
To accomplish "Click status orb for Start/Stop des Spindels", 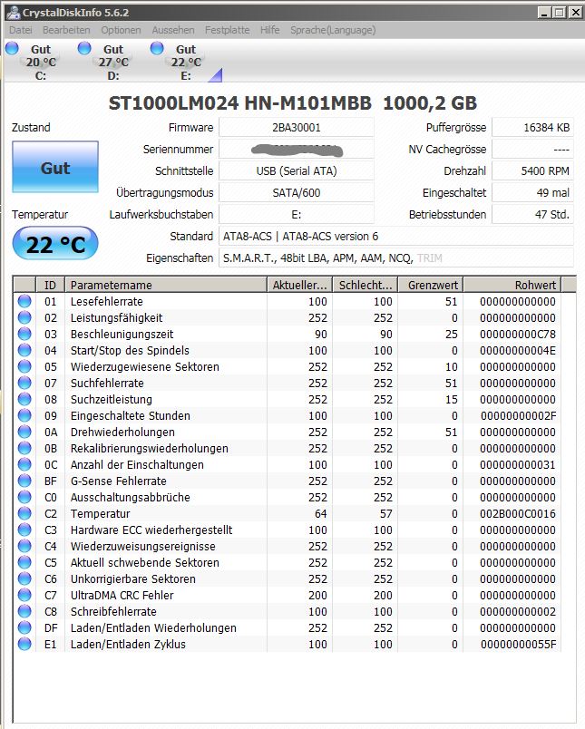I will [x=24, y=350].
